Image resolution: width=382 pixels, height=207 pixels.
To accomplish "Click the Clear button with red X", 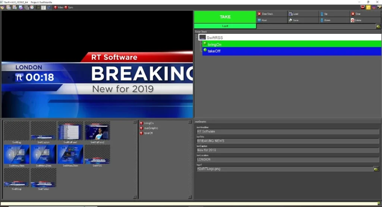I will pyautogui.click(x=366, y=14).
